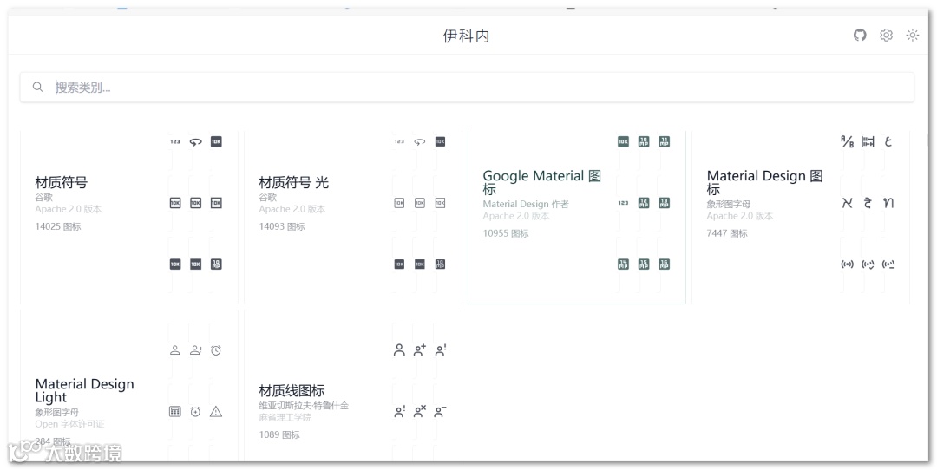
Task: Click the access point with minus icon
Action: (x=888, y=264)
